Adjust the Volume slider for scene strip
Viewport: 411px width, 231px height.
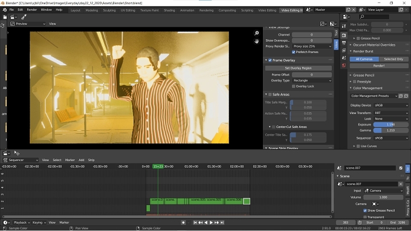click(383, 197)
